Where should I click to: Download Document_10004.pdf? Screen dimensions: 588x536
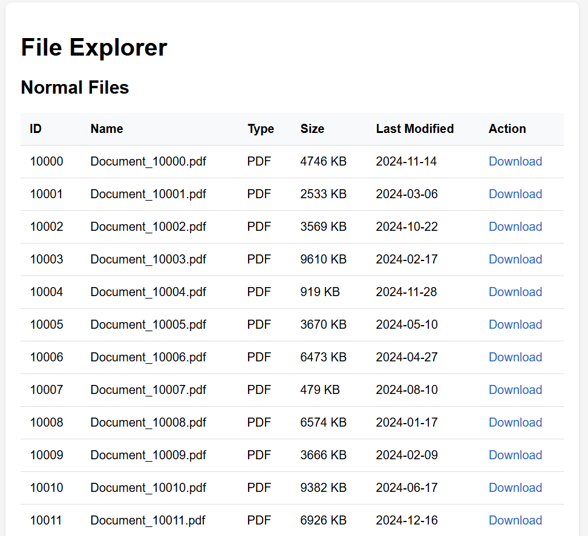coord(515,292)
